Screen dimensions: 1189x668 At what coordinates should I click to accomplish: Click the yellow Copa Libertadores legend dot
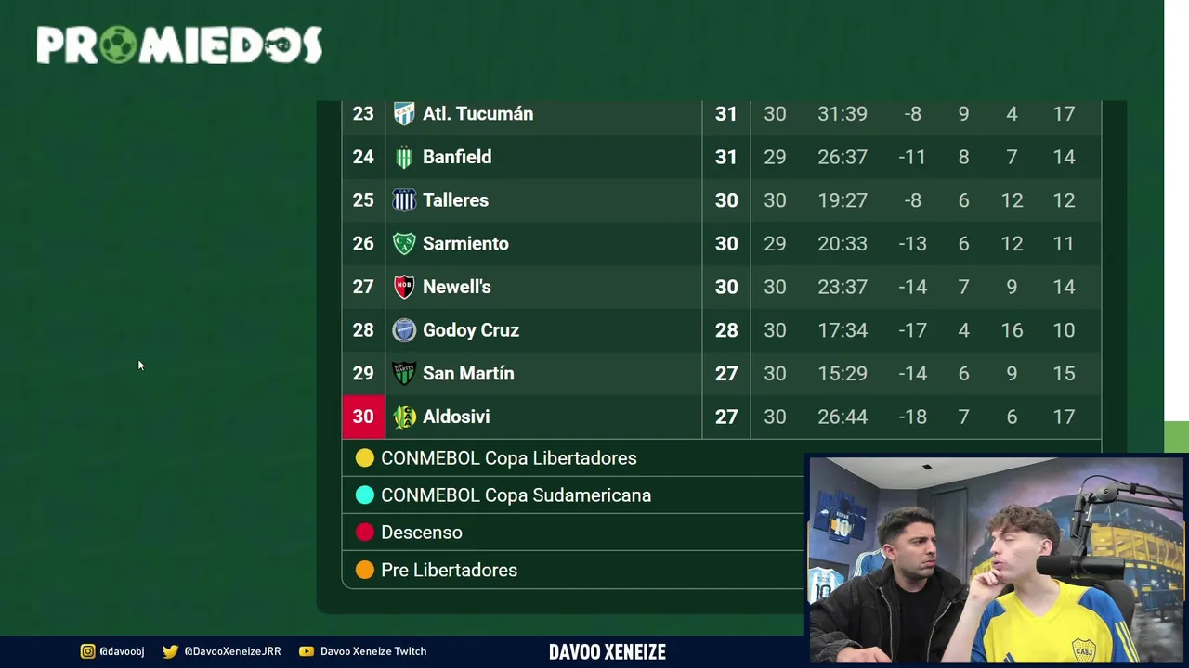point(365,458)
